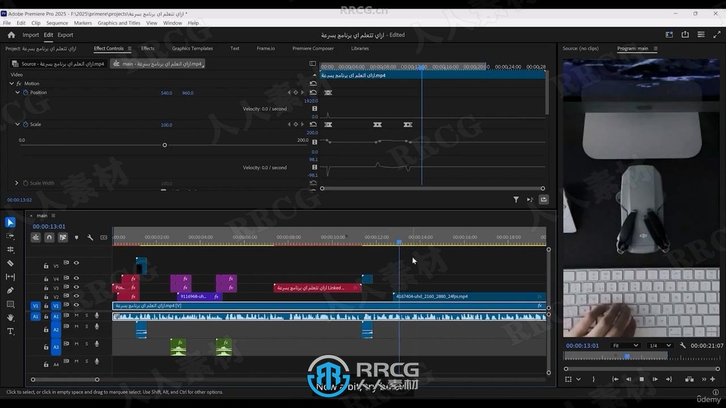Select the Rectangle tool
The image size is (726, 408).
pyautogui.click(x=10, y=304)
